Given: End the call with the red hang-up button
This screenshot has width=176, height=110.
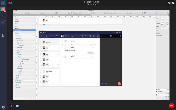Looking at the screenshot, I should coord(171,106).
